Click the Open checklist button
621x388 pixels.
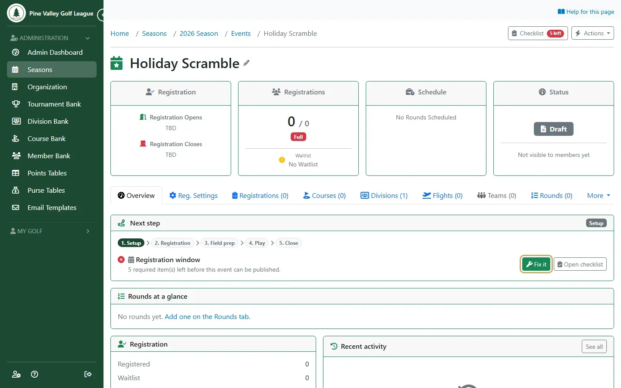point(580,264)
